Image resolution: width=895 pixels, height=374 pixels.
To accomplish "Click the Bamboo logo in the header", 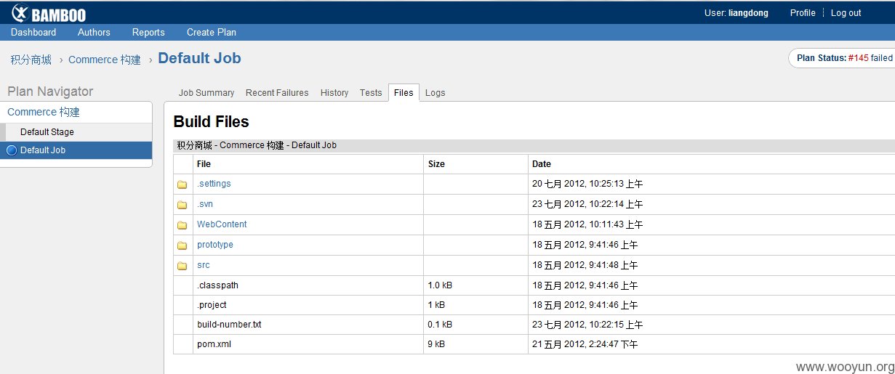I will tap(49, 13).
